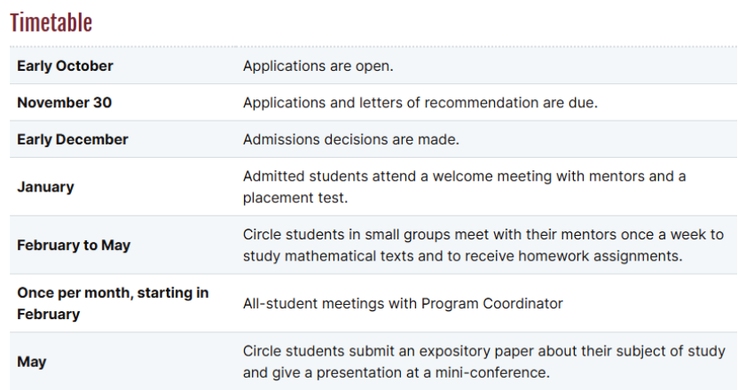
Task: Select the November 30 date label
Action: tap(64, 103)
